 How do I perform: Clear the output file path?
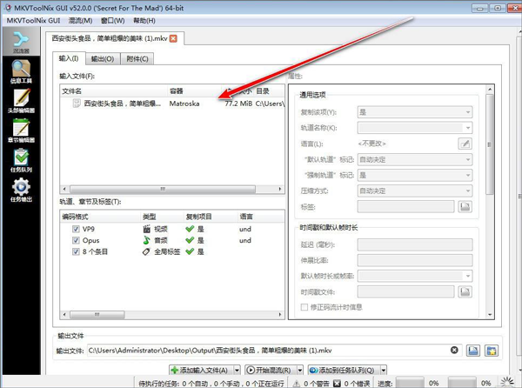[x=454, y=350]
